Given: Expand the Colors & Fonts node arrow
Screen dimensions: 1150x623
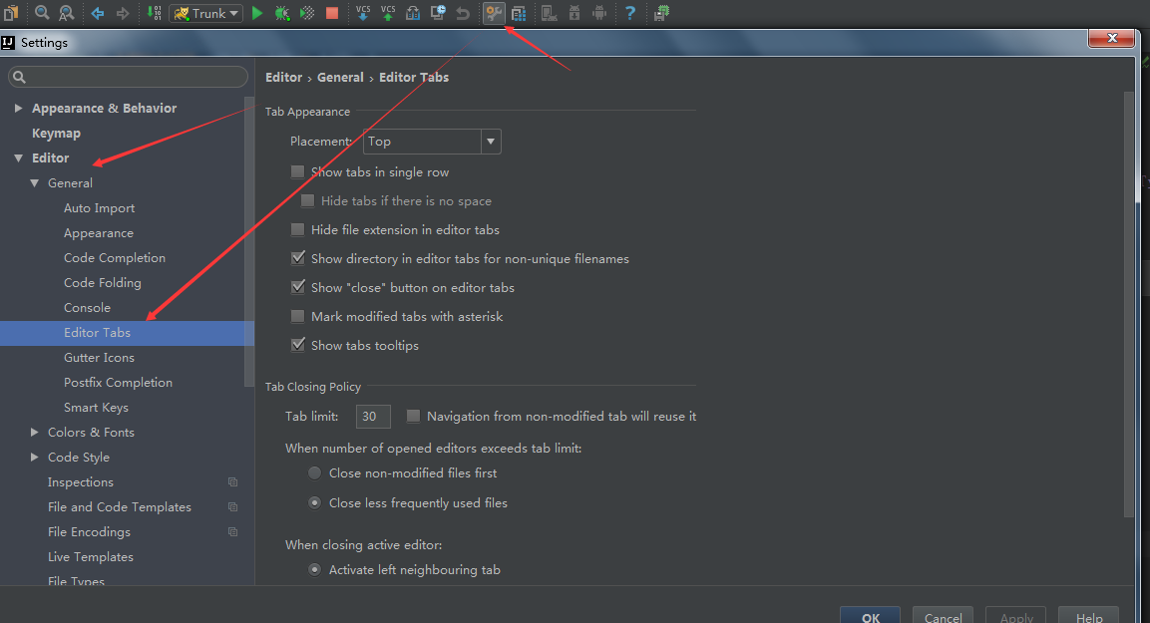Looking at the screenshot, I should click(x=35, y=433).
